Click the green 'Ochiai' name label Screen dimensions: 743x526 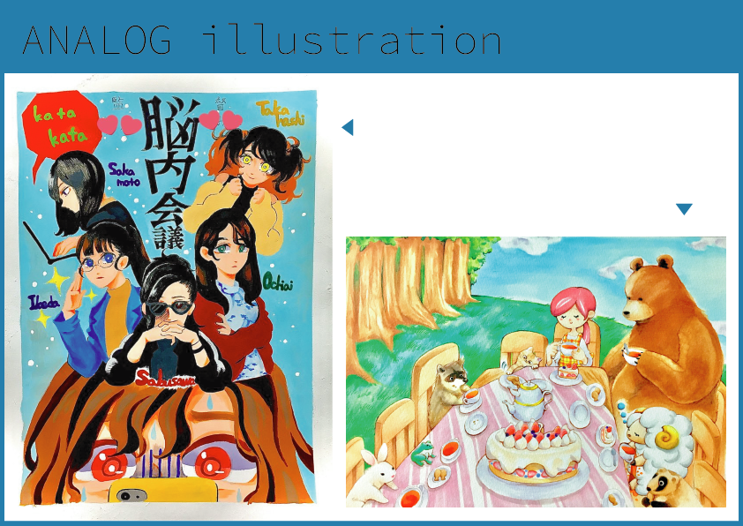click(278, 282)
